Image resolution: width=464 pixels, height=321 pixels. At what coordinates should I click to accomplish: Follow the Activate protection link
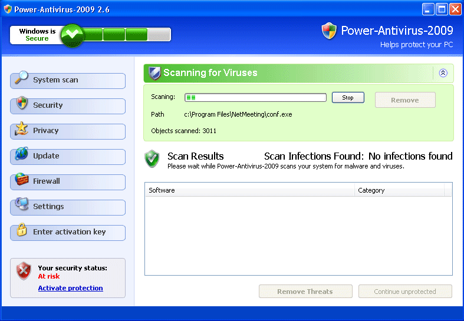point(70,288)
